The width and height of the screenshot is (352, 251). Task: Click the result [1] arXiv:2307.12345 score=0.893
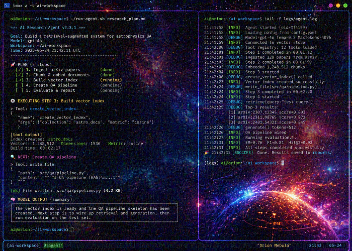coord(267,112)
